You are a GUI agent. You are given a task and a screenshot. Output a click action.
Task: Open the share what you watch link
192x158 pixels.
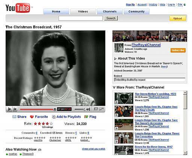coord(94,149)
